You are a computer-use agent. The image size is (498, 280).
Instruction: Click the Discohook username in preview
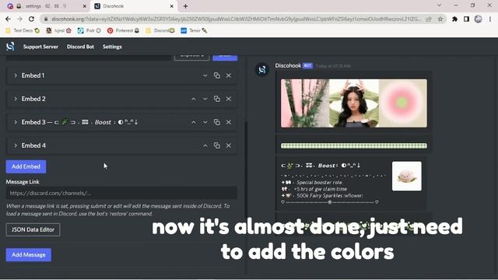288,65
